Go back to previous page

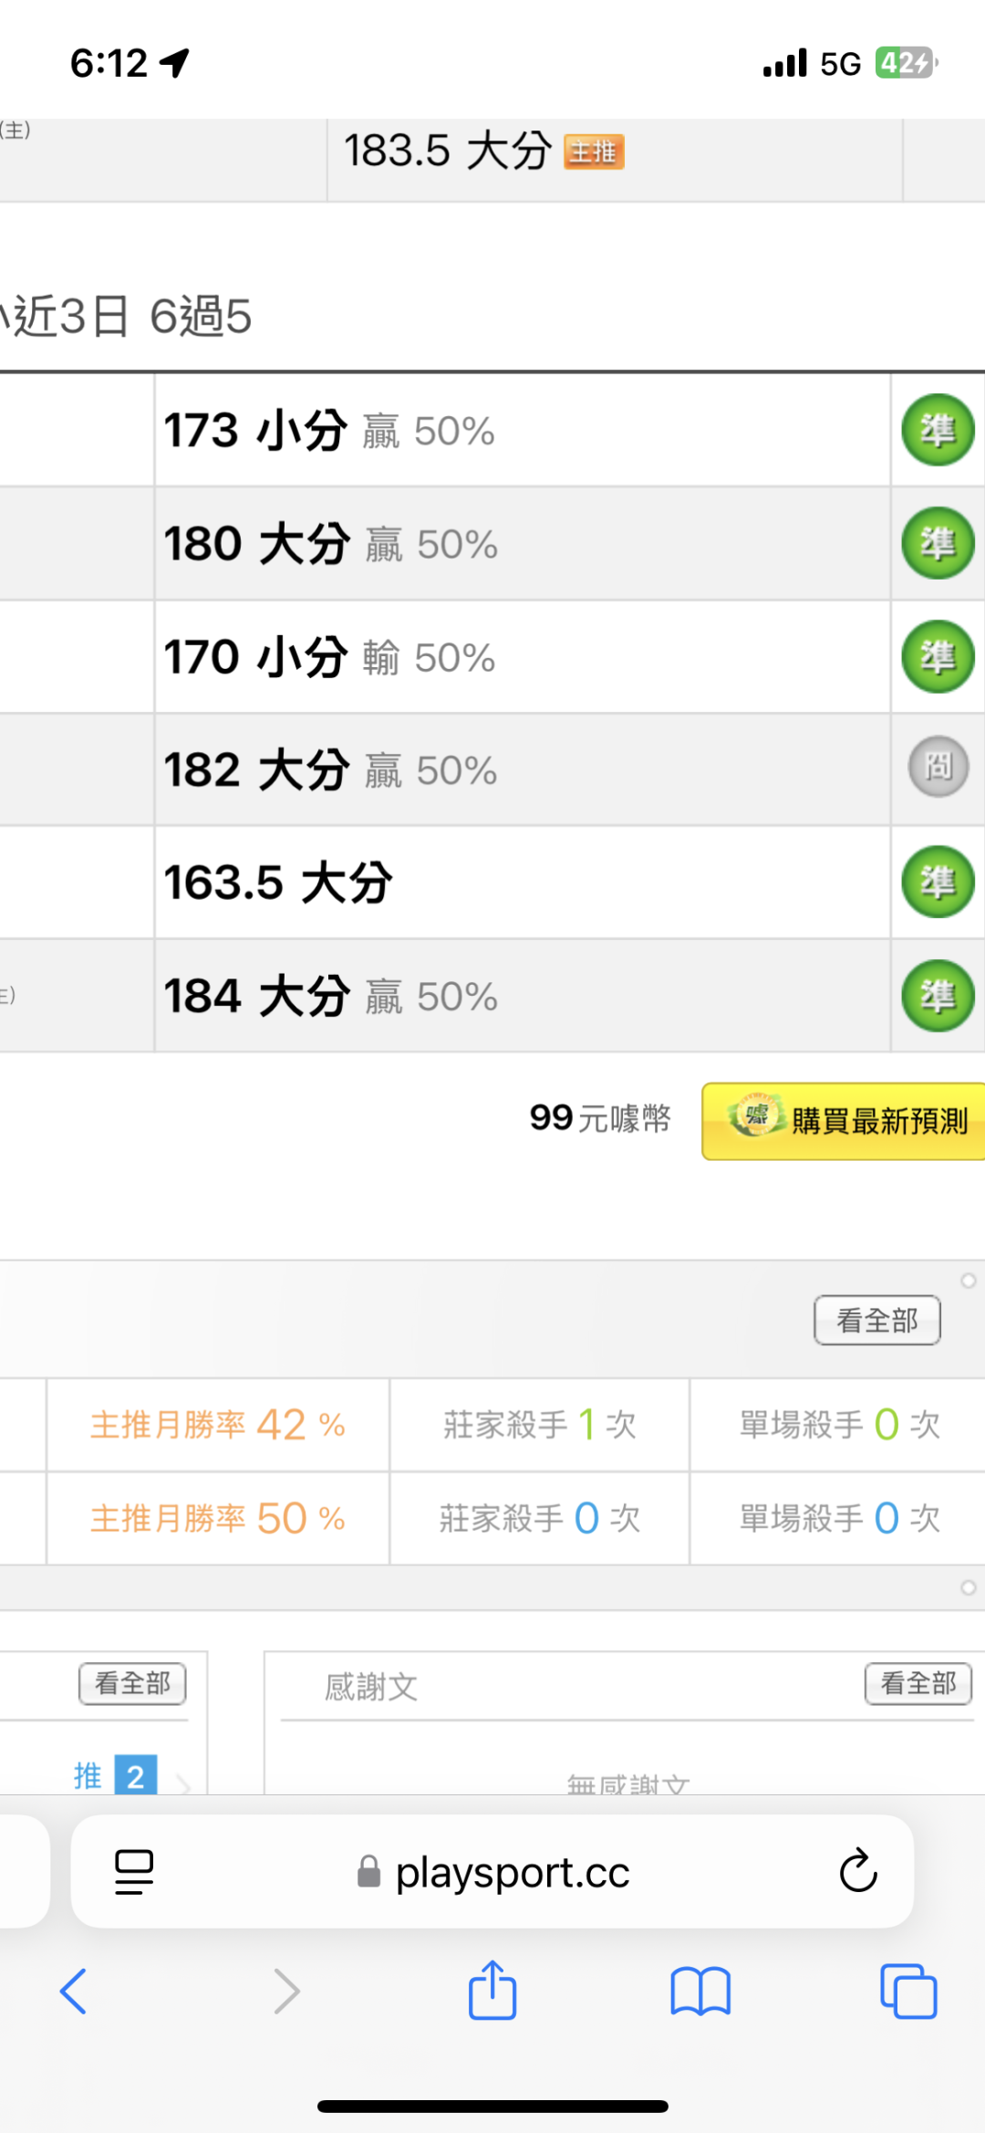click(x=74, y=1991)
